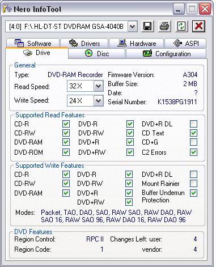216x267 pixels.
Task: Switch to the Hardware tab
Action: click(137, 43)
